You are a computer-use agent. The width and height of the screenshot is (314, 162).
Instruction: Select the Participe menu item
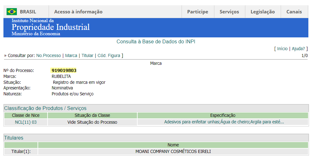197,12
